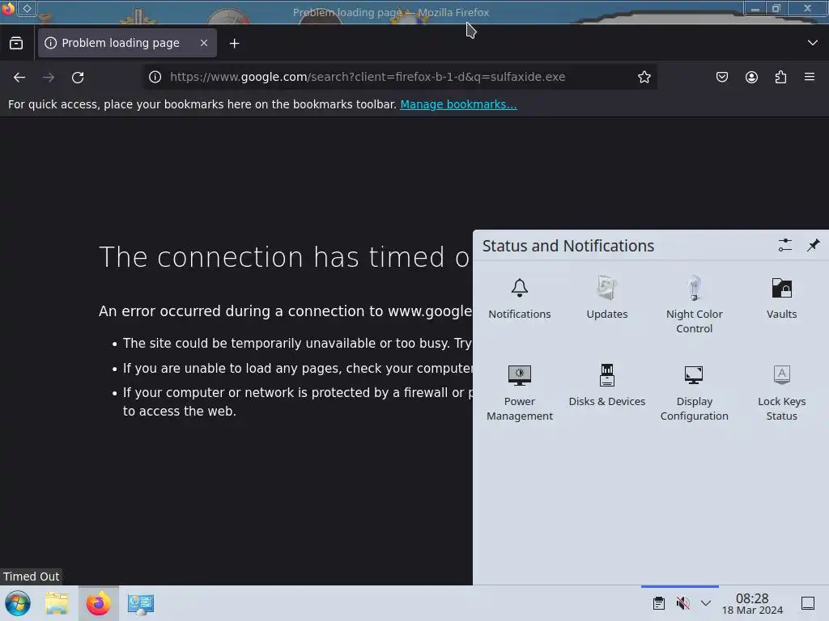This screenshot has height=621, width=829.
Task: Click the connection has timed out heading
Action: point(285,257)
